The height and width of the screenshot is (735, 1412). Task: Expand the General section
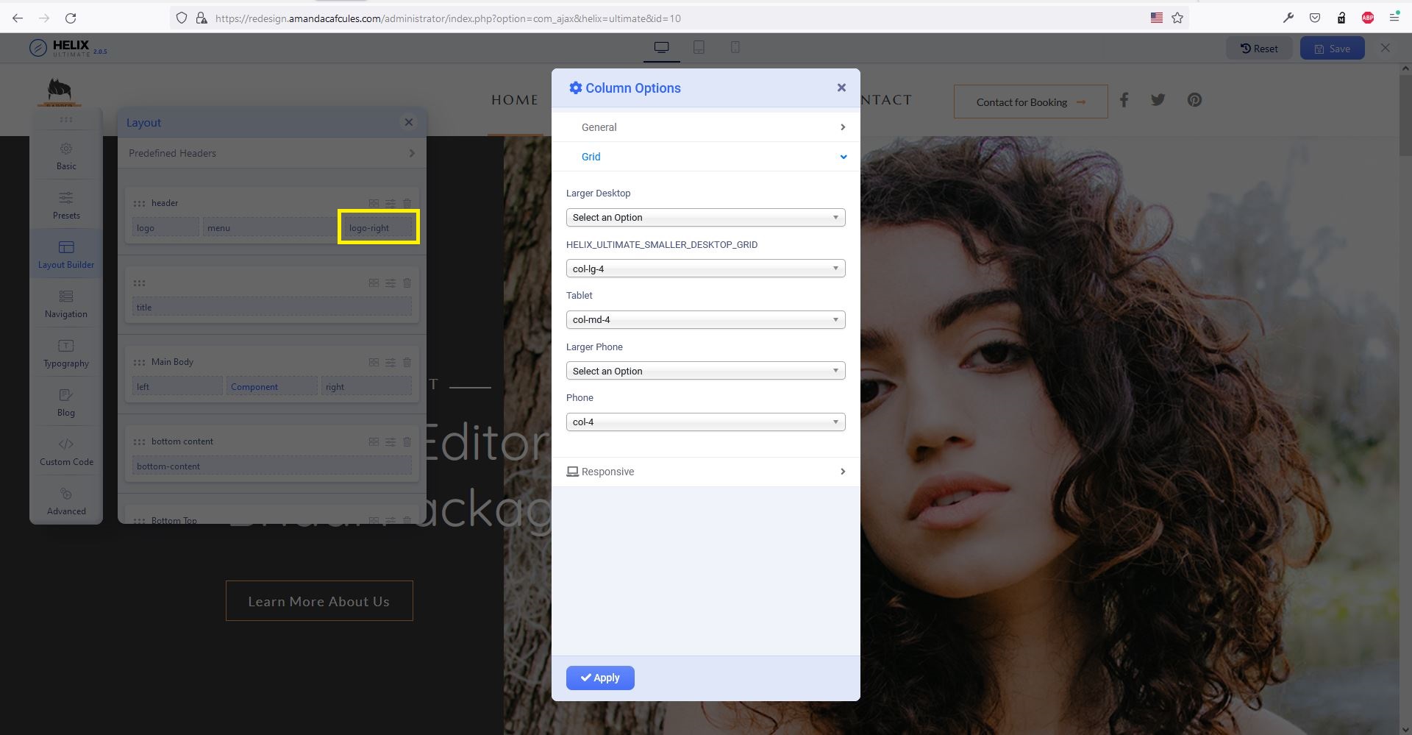[705, 127]
